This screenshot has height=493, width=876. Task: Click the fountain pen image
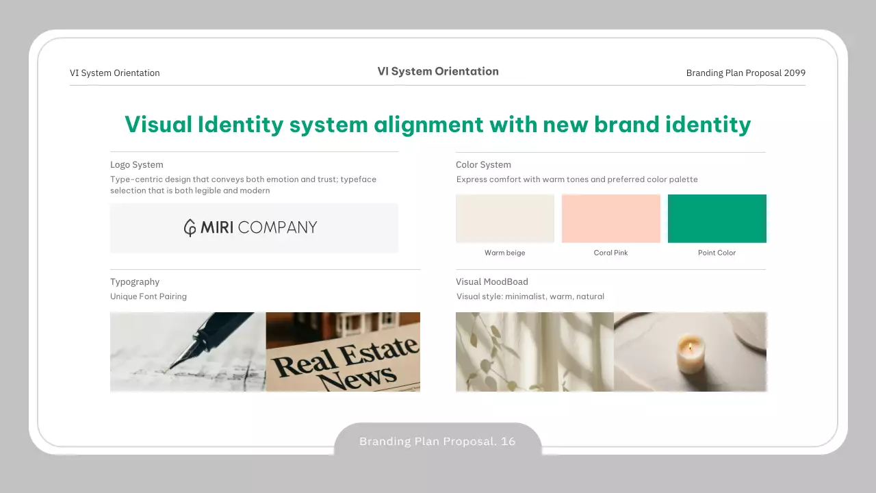click(x=188, y=352)
